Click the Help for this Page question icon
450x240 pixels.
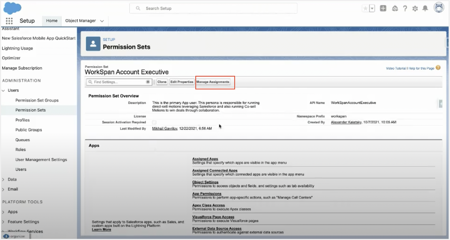coord(438,68)
